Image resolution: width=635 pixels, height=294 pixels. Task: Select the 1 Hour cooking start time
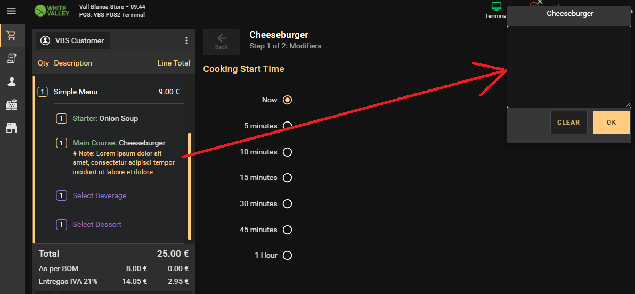[x=288, y=255]
